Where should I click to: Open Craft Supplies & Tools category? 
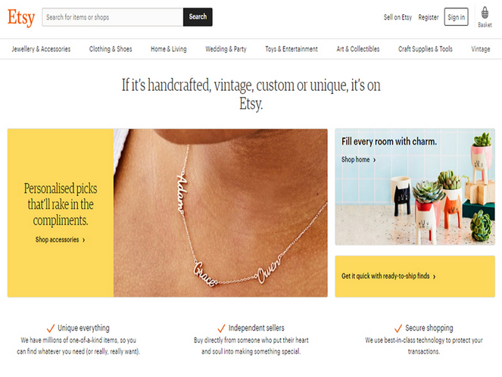click(x=426, y=49)
